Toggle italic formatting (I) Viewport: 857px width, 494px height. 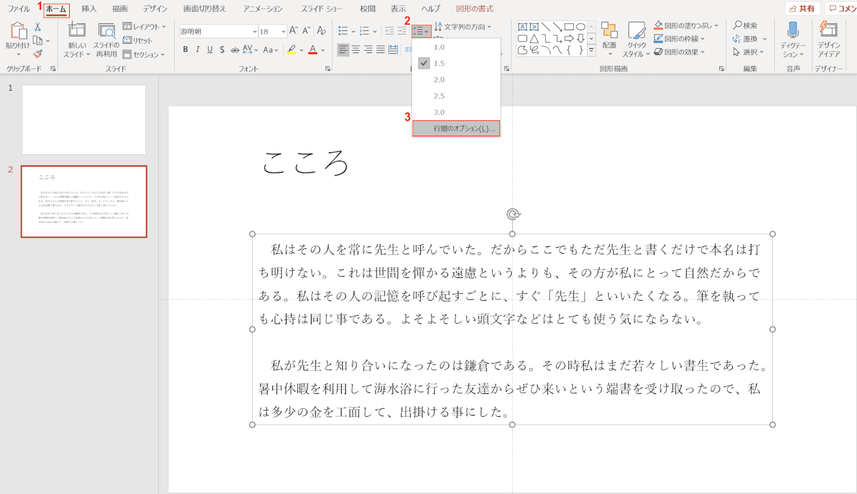[x=198, y=49]
